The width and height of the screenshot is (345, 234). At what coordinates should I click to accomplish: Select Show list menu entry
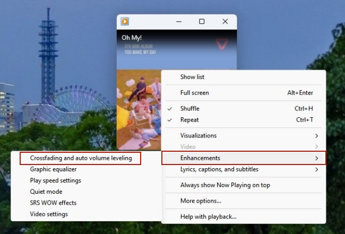[x=244, y=77]
